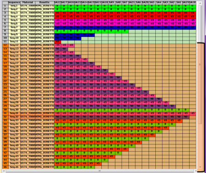Screen dimensions: 206x173
Task: Click the Sequence column header
Action: pos(14,3)
